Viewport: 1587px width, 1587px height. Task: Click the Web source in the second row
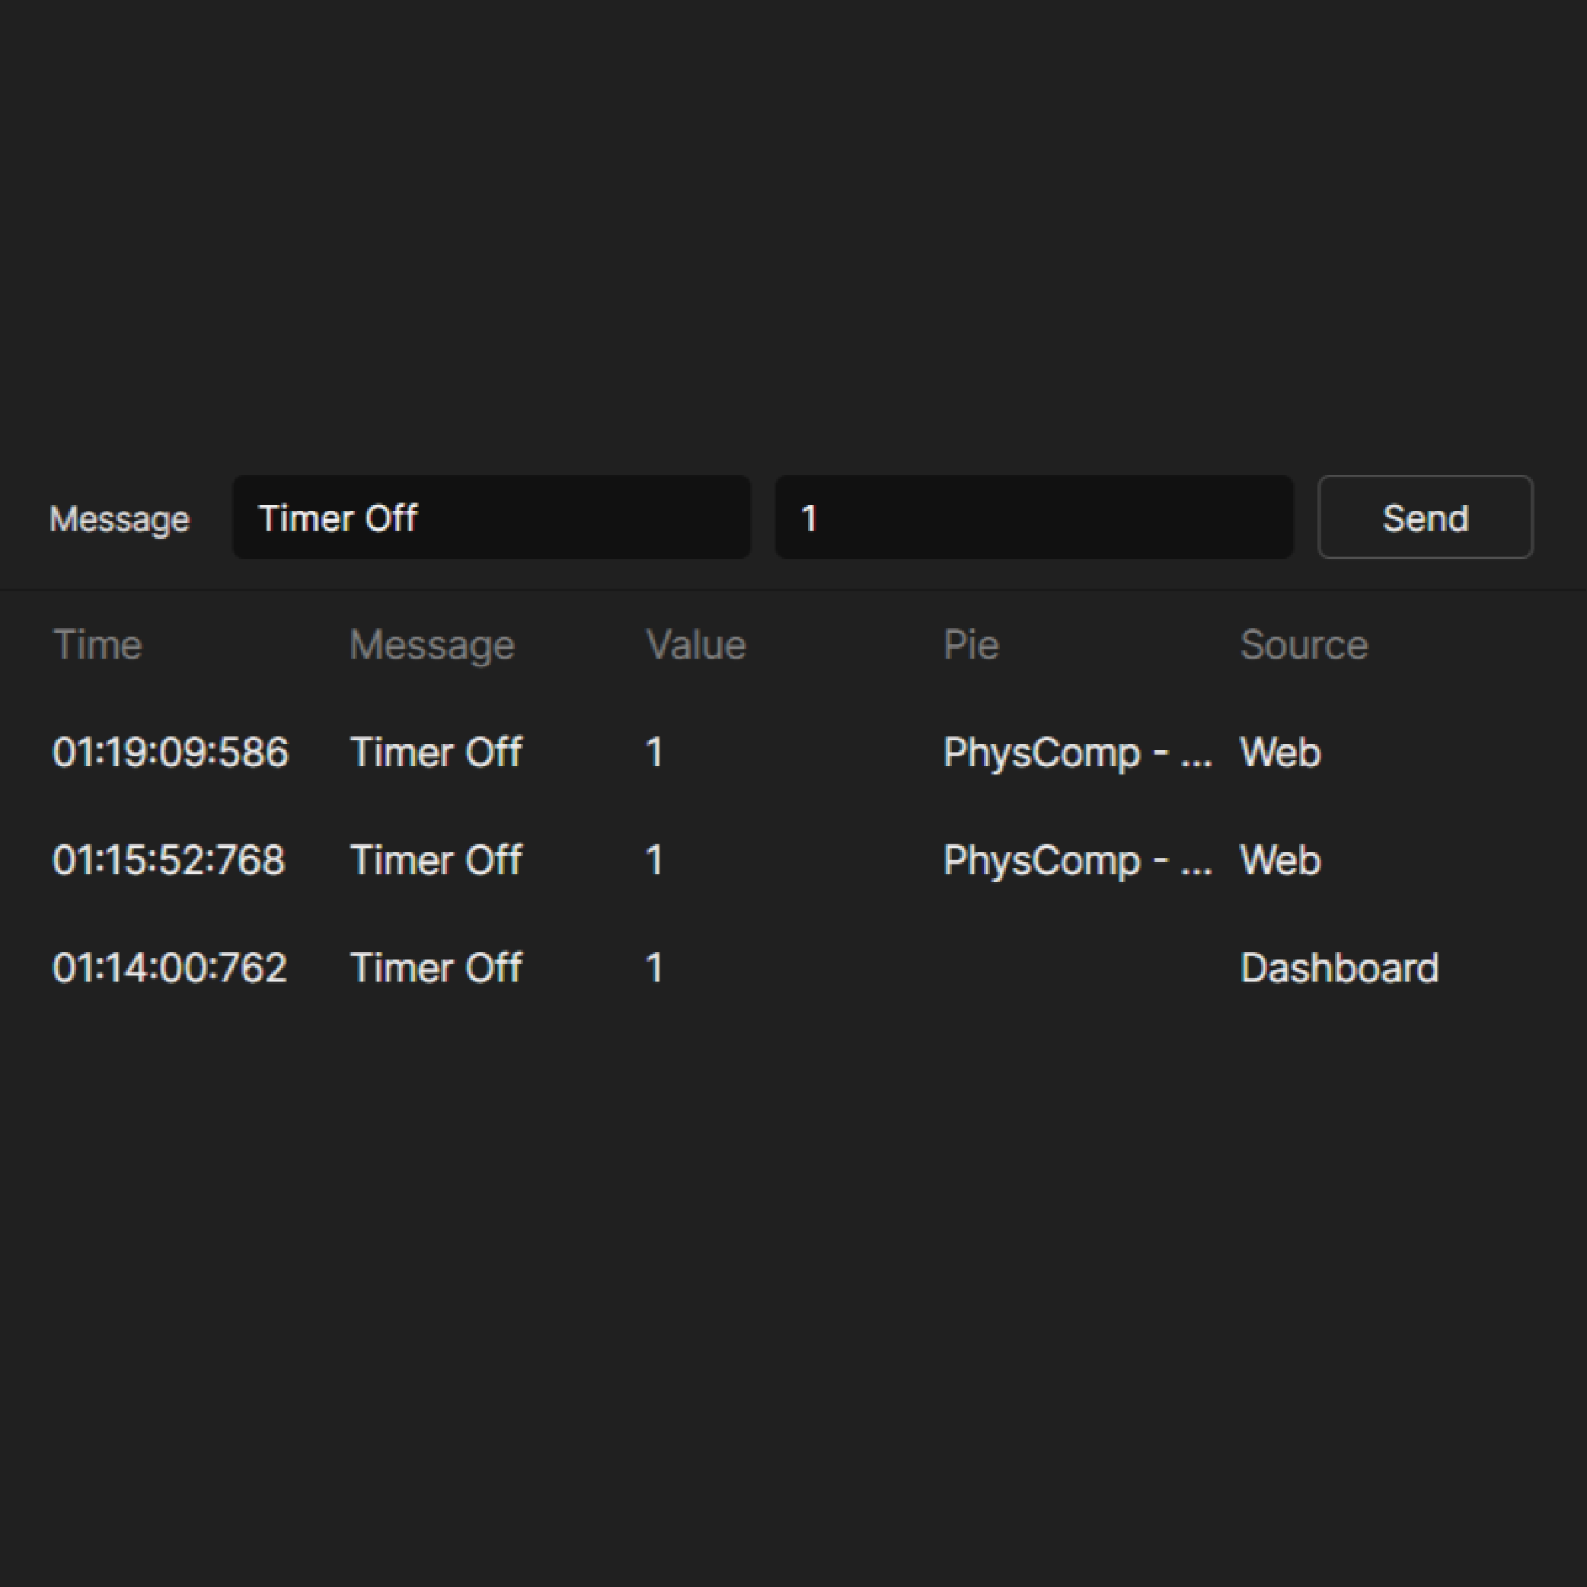tap(1281, 860)
